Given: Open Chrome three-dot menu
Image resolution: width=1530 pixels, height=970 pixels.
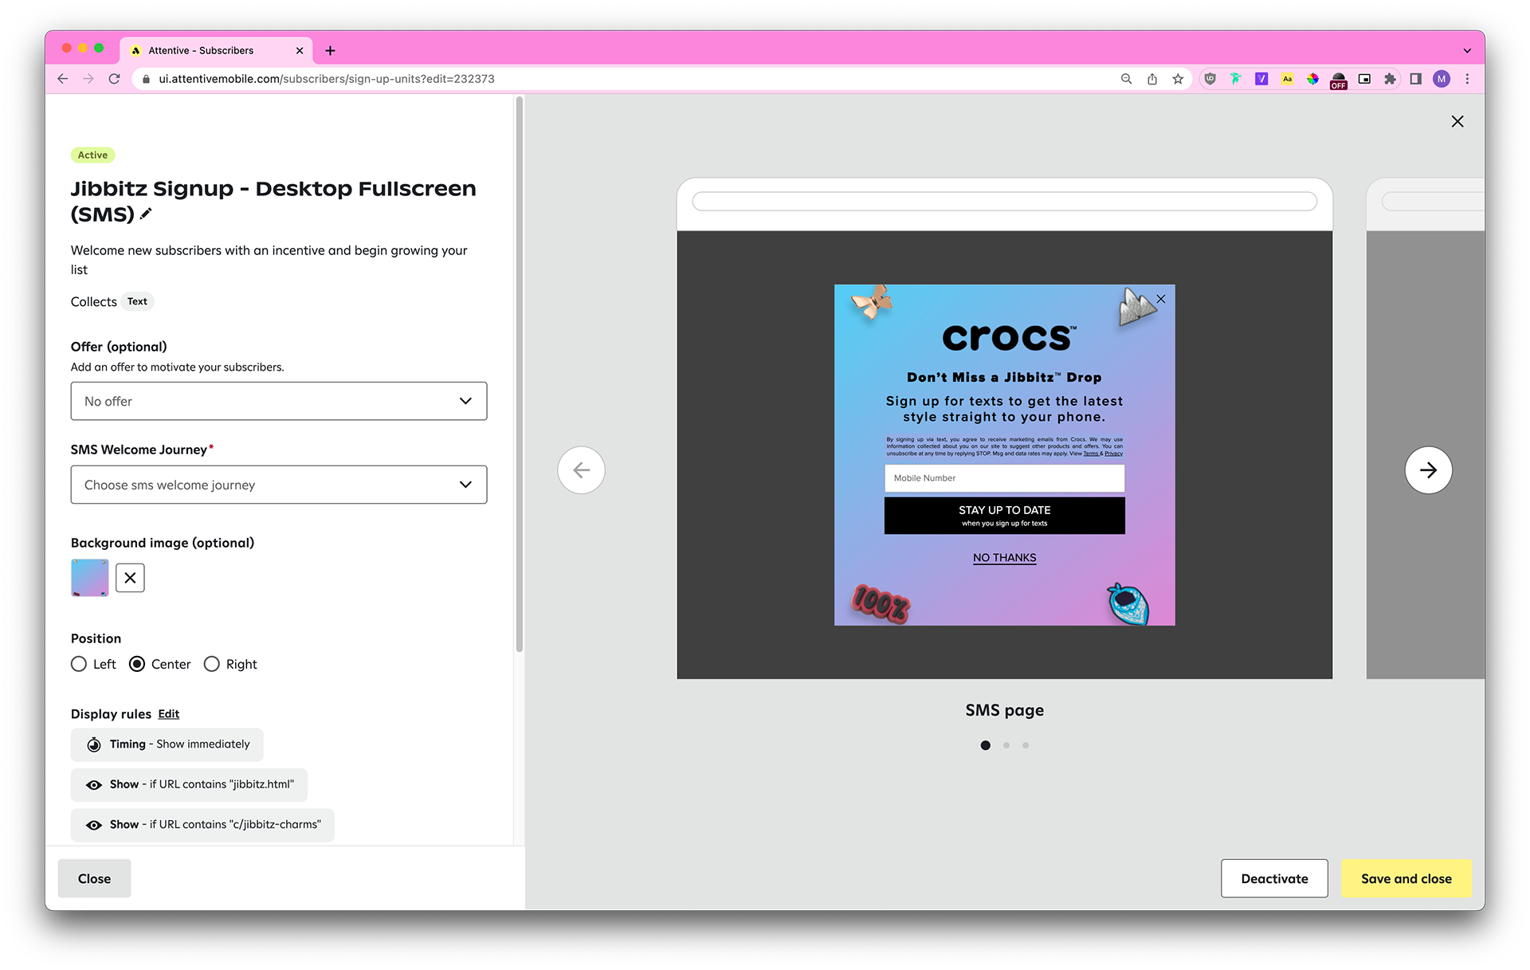Looking at the screenshot, I should 1467,79.
